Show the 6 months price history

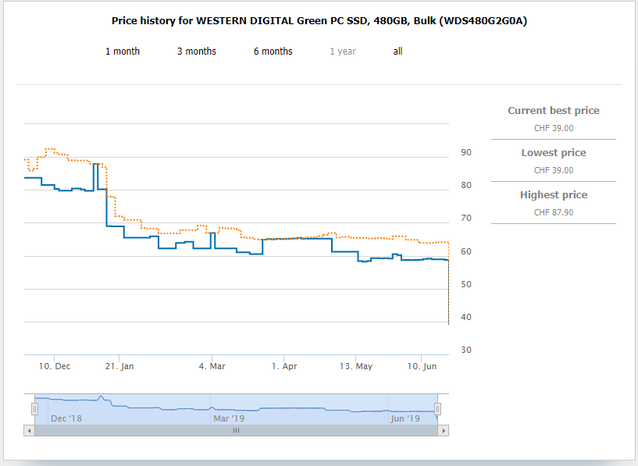(273, 52)
